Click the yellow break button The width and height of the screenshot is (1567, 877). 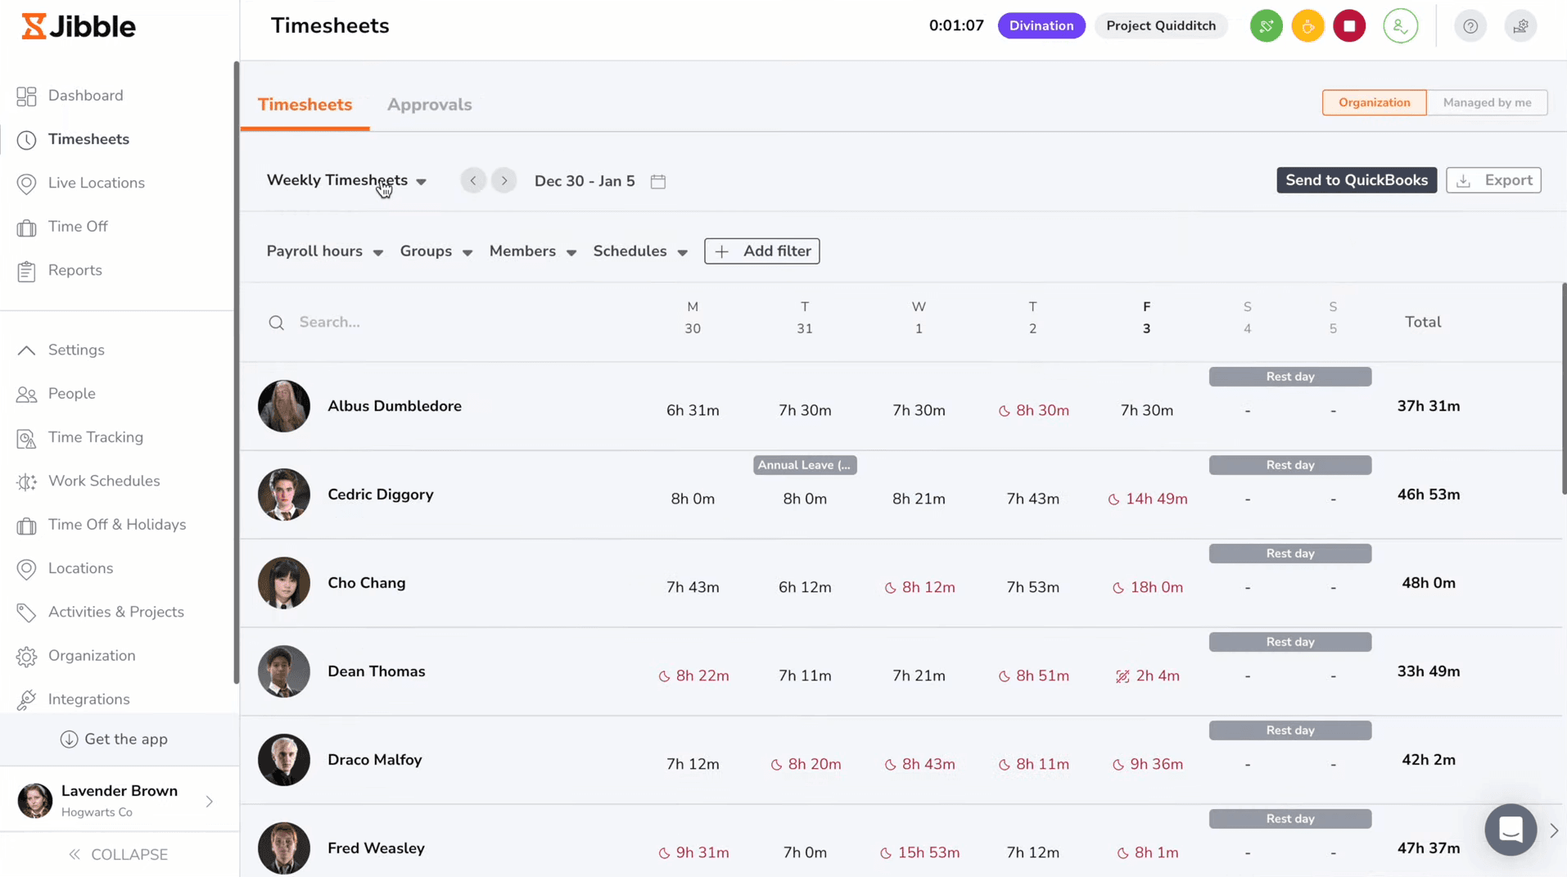point(1307,26)
